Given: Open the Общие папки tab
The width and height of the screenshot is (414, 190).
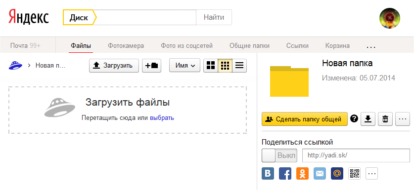Looking at the screenshot, I should pos(249,45).
